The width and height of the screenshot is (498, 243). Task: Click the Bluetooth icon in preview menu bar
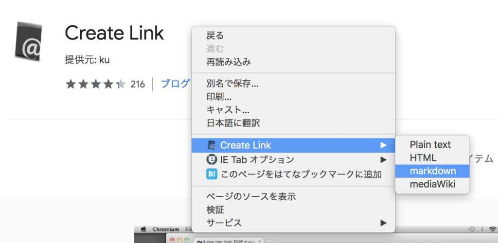(x=483, y=229)
